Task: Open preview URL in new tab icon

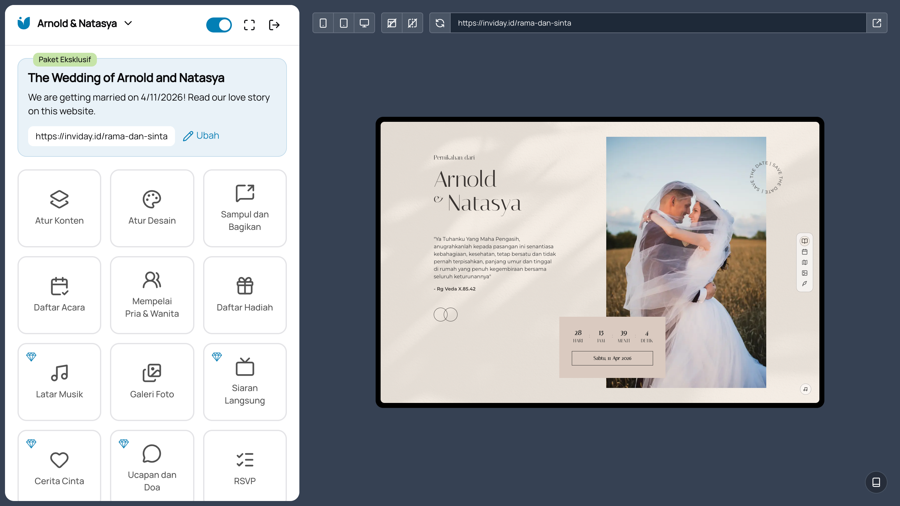Action: click(x=877, y=23)
